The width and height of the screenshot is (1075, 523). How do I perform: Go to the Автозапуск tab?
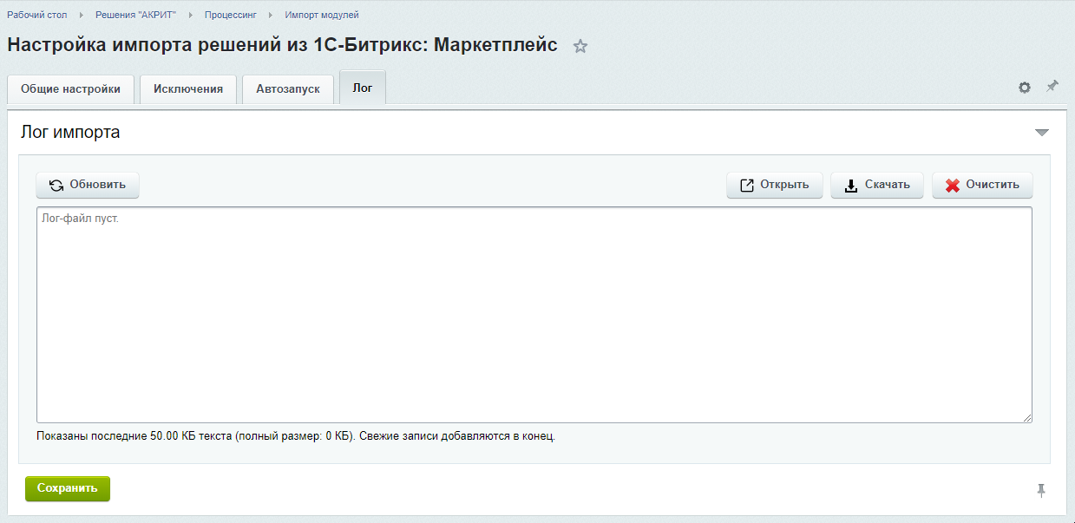(x=288, y=89)
